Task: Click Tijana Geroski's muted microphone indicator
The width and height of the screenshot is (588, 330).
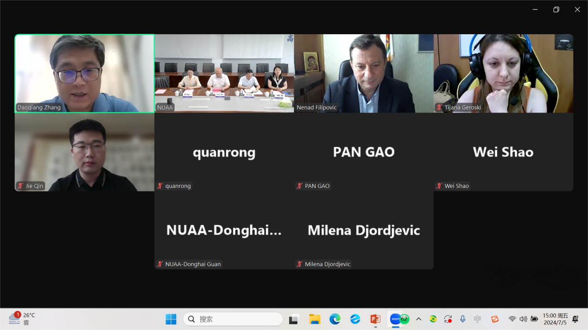Action: (439, 107)
